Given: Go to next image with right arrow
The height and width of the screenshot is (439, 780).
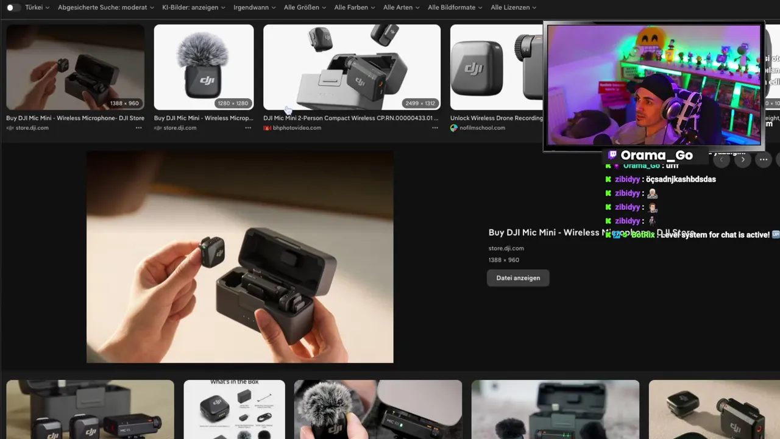Looking at the screenshot, I should (x=742, y=160).
